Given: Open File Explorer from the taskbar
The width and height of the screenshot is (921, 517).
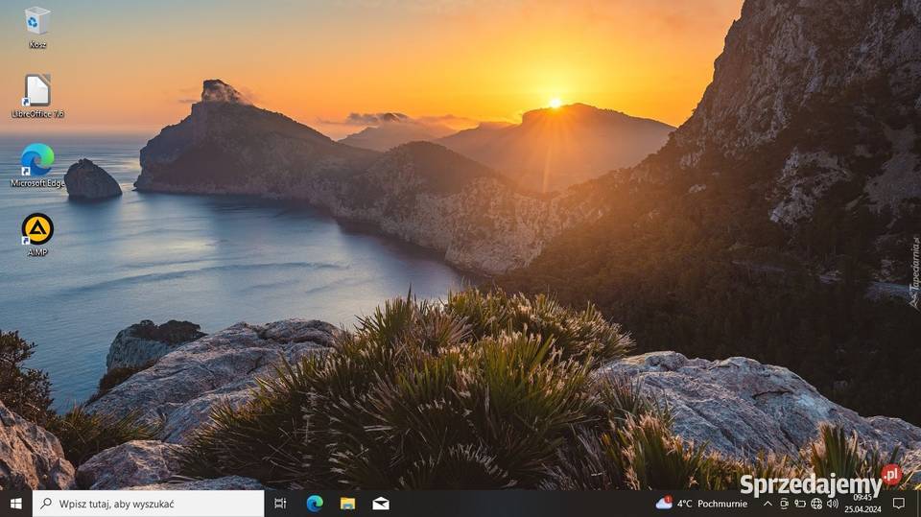Looking at the screenshot, I should [347, 504].
